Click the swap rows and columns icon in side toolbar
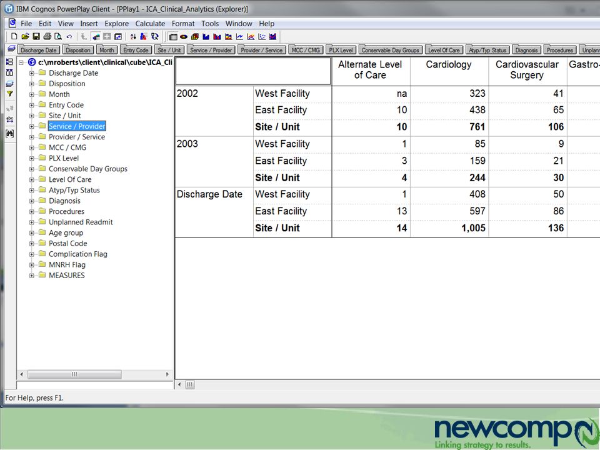 coord(9,72)
